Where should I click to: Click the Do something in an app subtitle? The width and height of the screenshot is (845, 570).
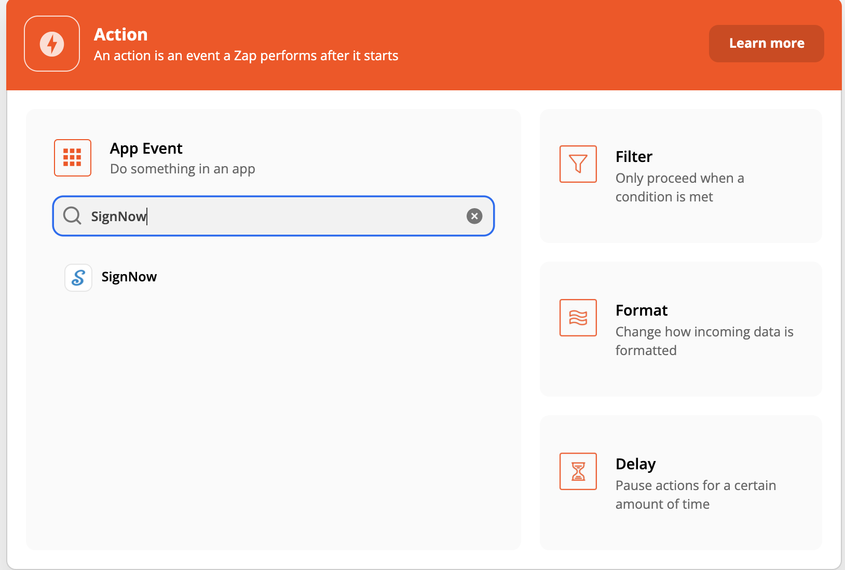(182, 168)
